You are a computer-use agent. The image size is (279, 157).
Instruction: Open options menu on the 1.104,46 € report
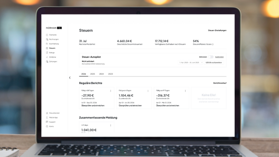tap(148, 91)
